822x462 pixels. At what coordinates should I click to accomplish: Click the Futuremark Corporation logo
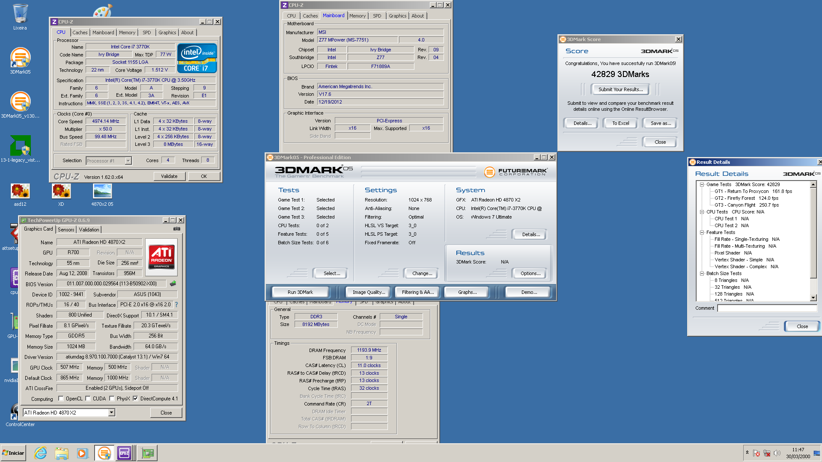pos(516,172)
